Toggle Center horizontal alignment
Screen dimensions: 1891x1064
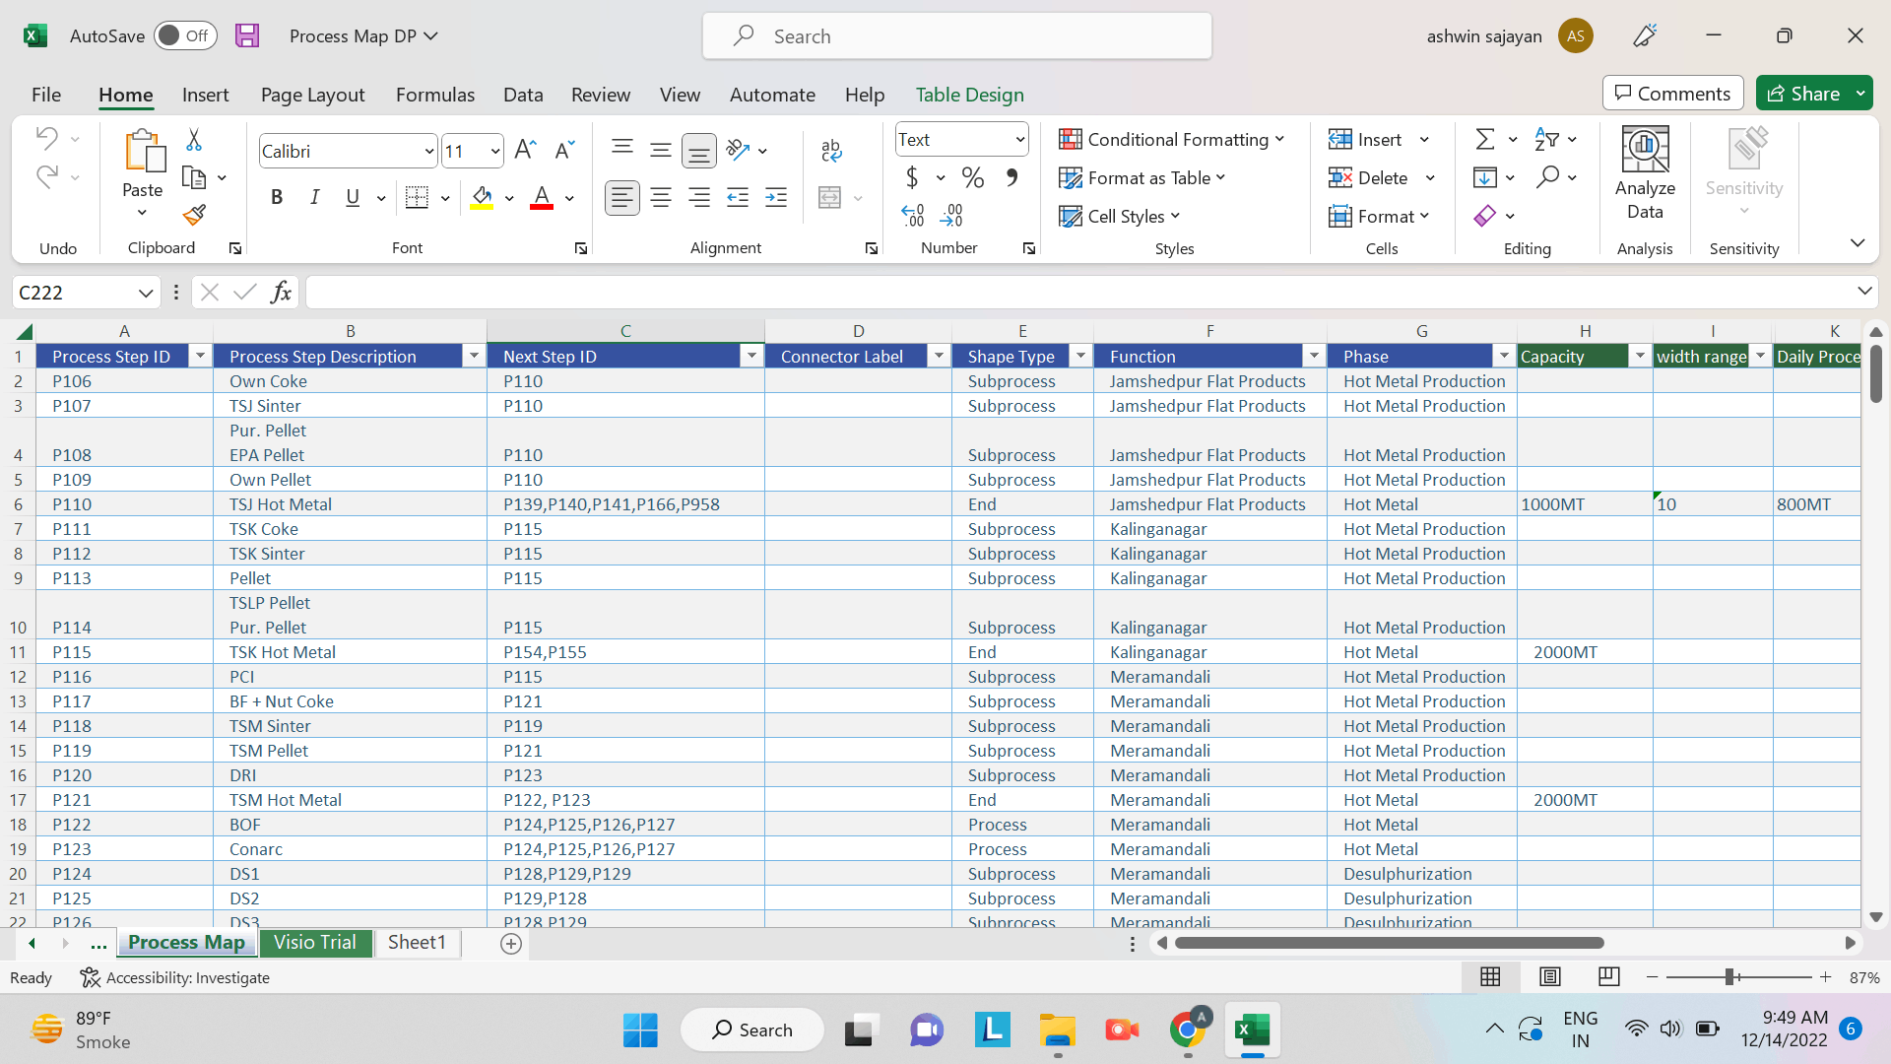point(661,197)
